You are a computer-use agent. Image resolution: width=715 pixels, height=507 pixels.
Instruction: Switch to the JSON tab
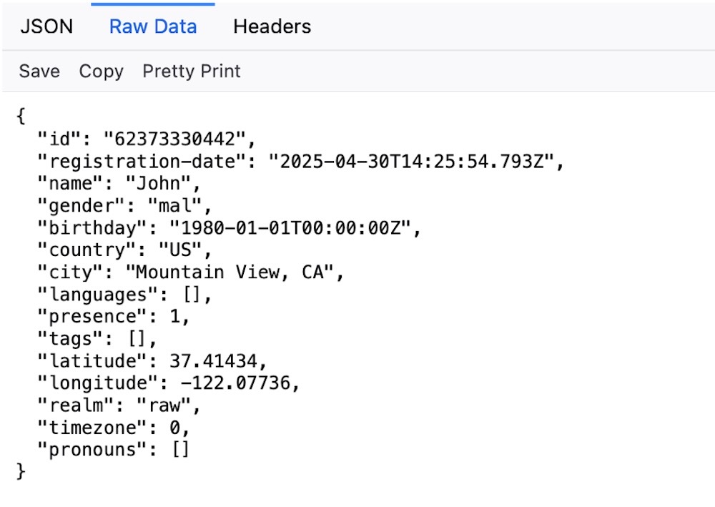46,26
